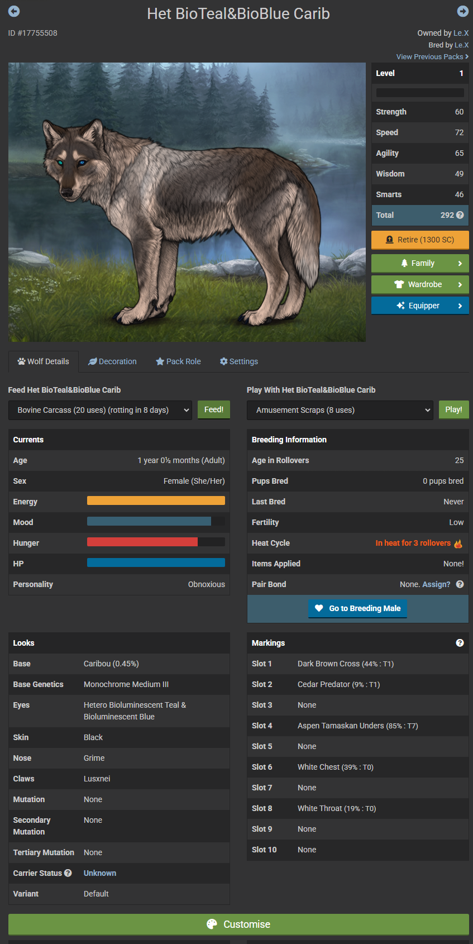Click the gear icon on Settings
This screenshot has height=944, width=473.
[224, 361]
